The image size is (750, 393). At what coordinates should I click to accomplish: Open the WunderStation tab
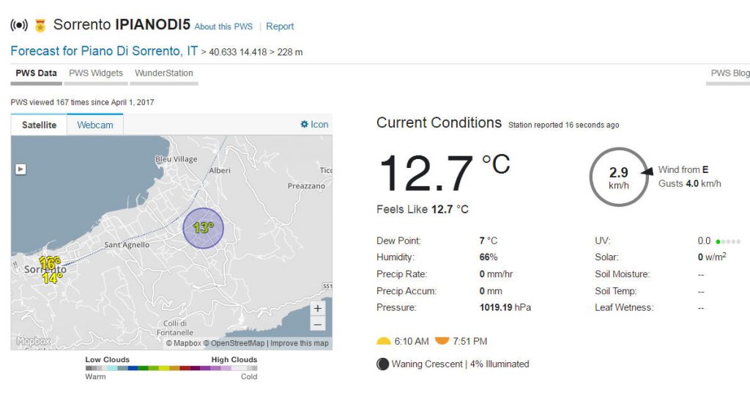164,73
